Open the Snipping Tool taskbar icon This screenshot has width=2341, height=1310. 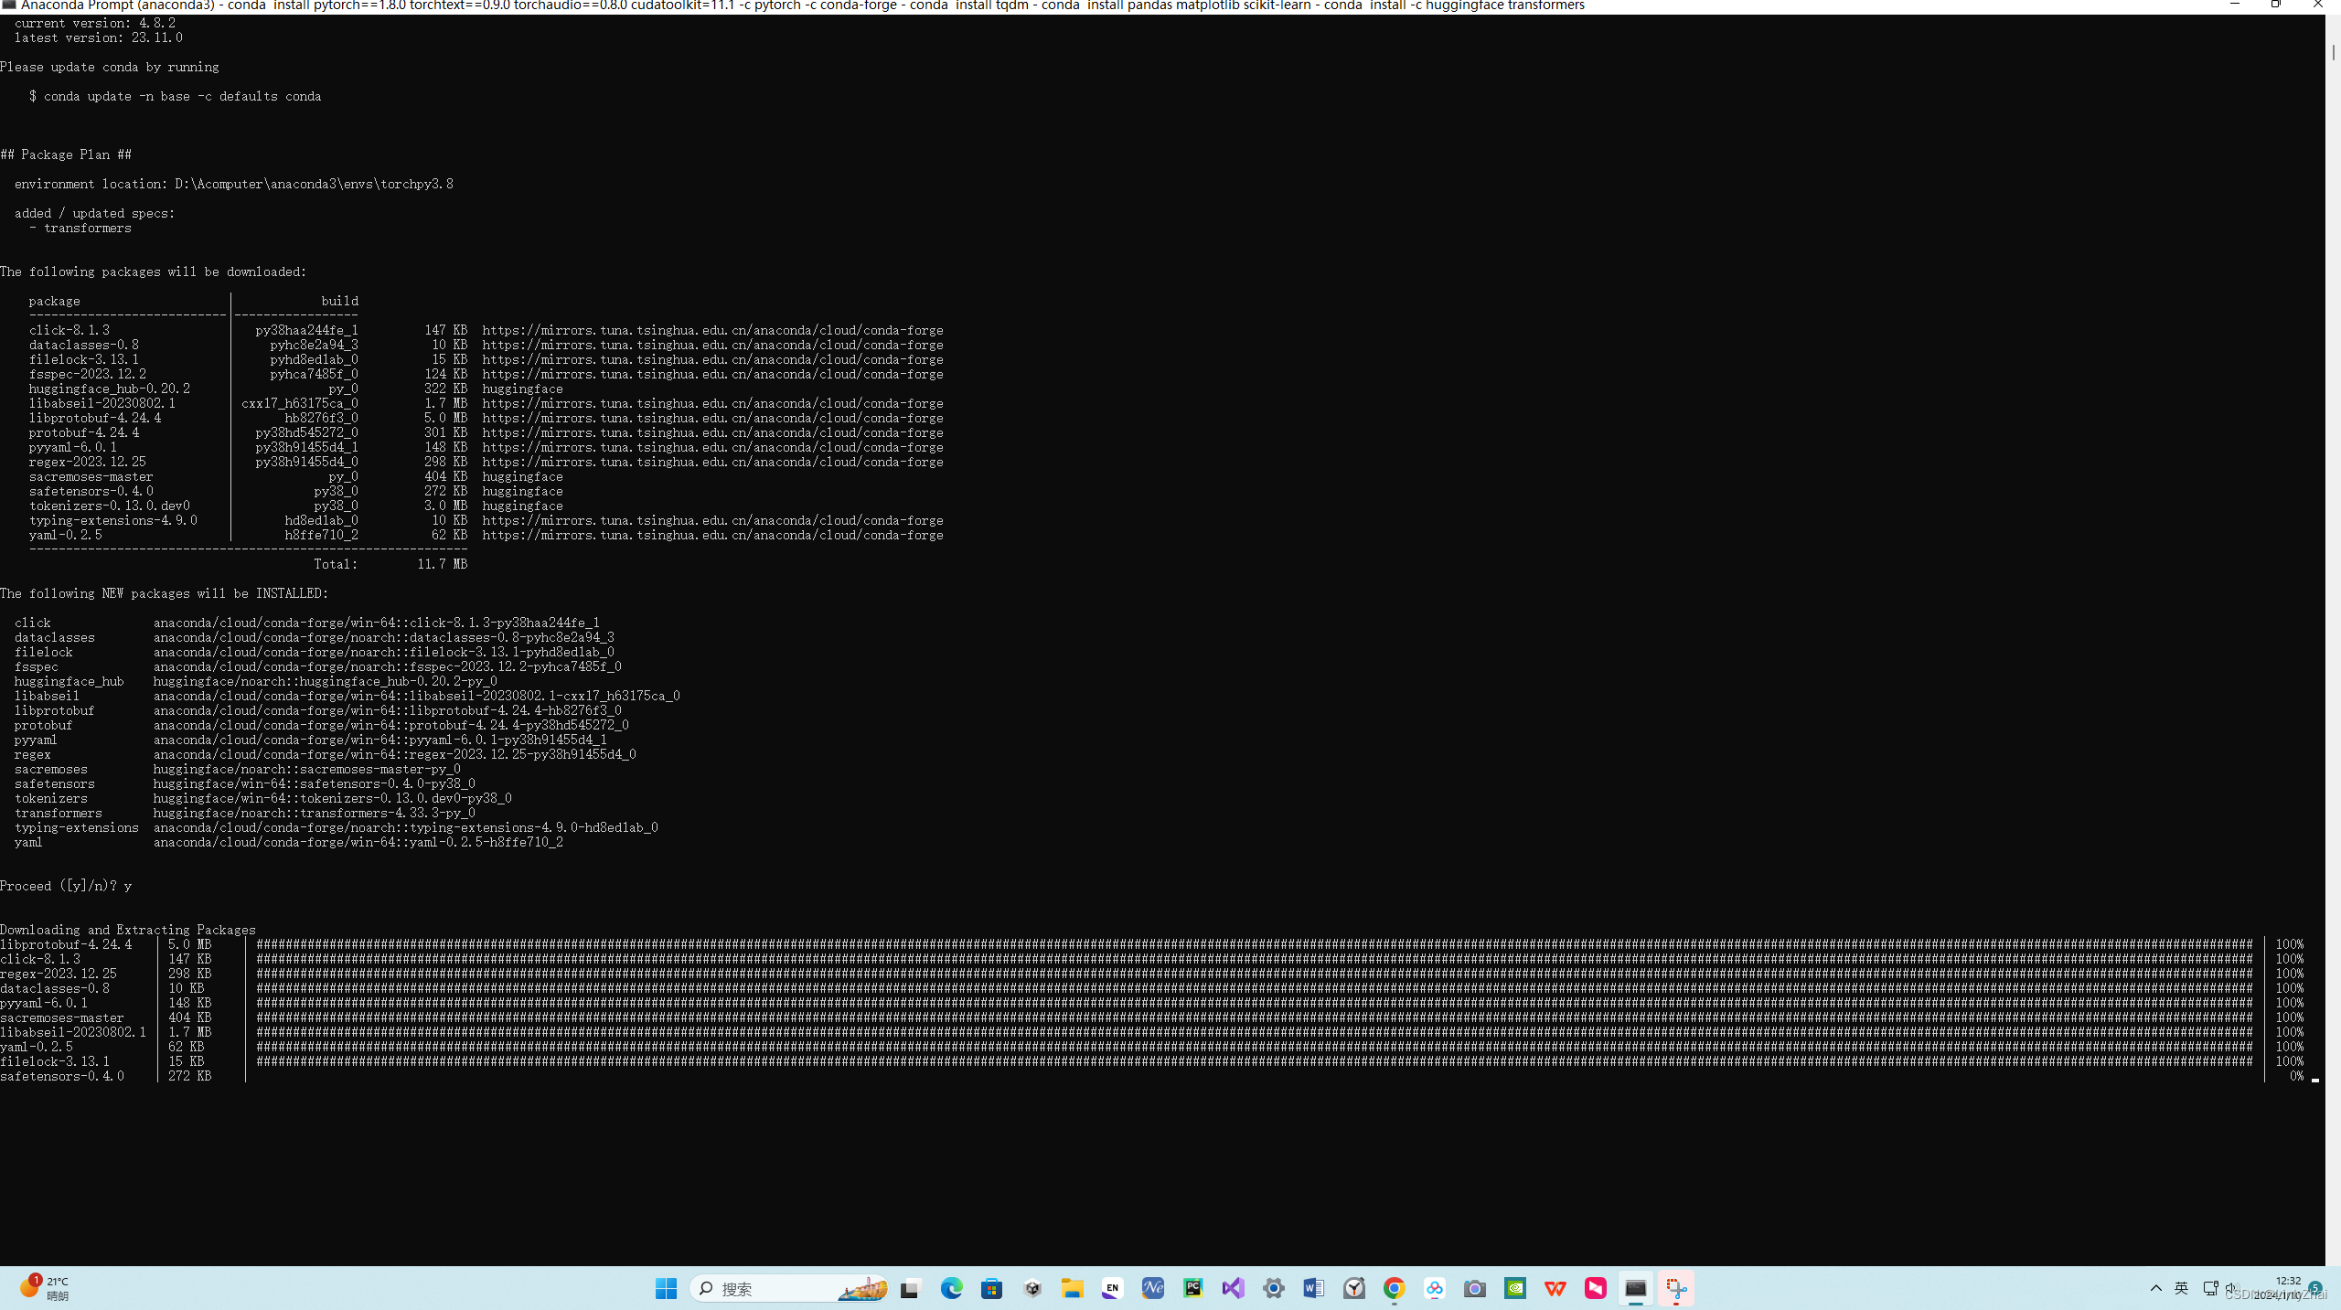point(1675,1288)
